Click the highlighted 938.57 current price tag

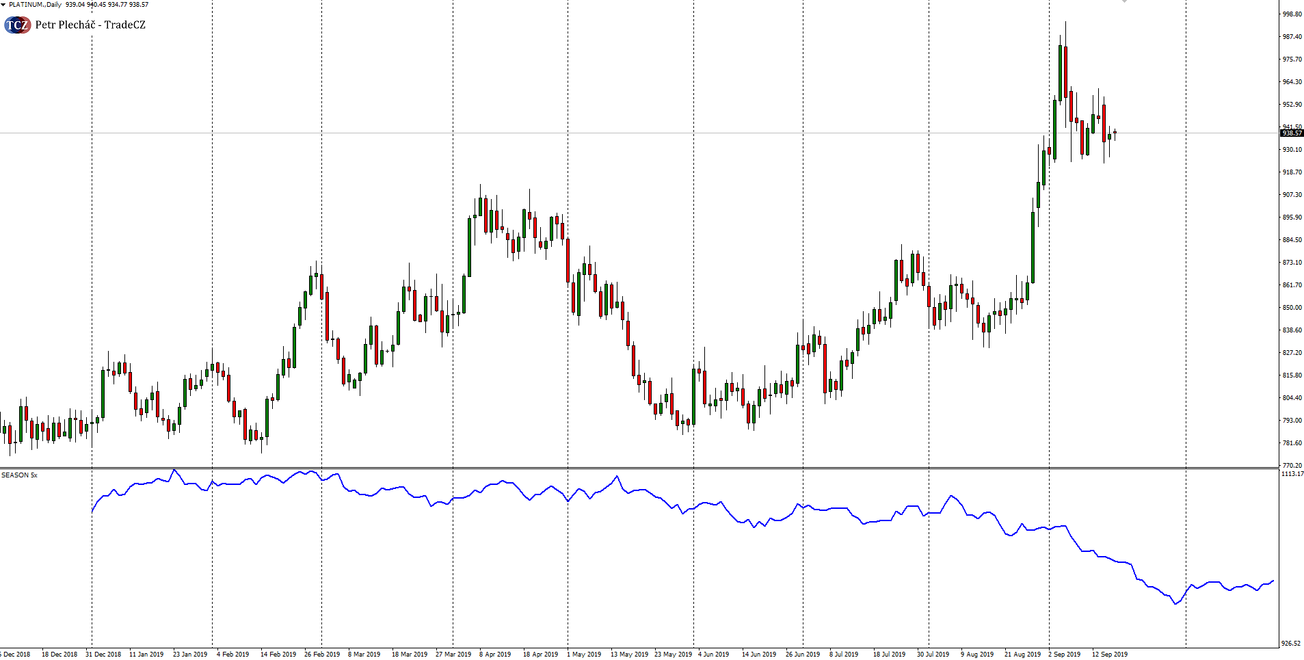click(1291, 133)
